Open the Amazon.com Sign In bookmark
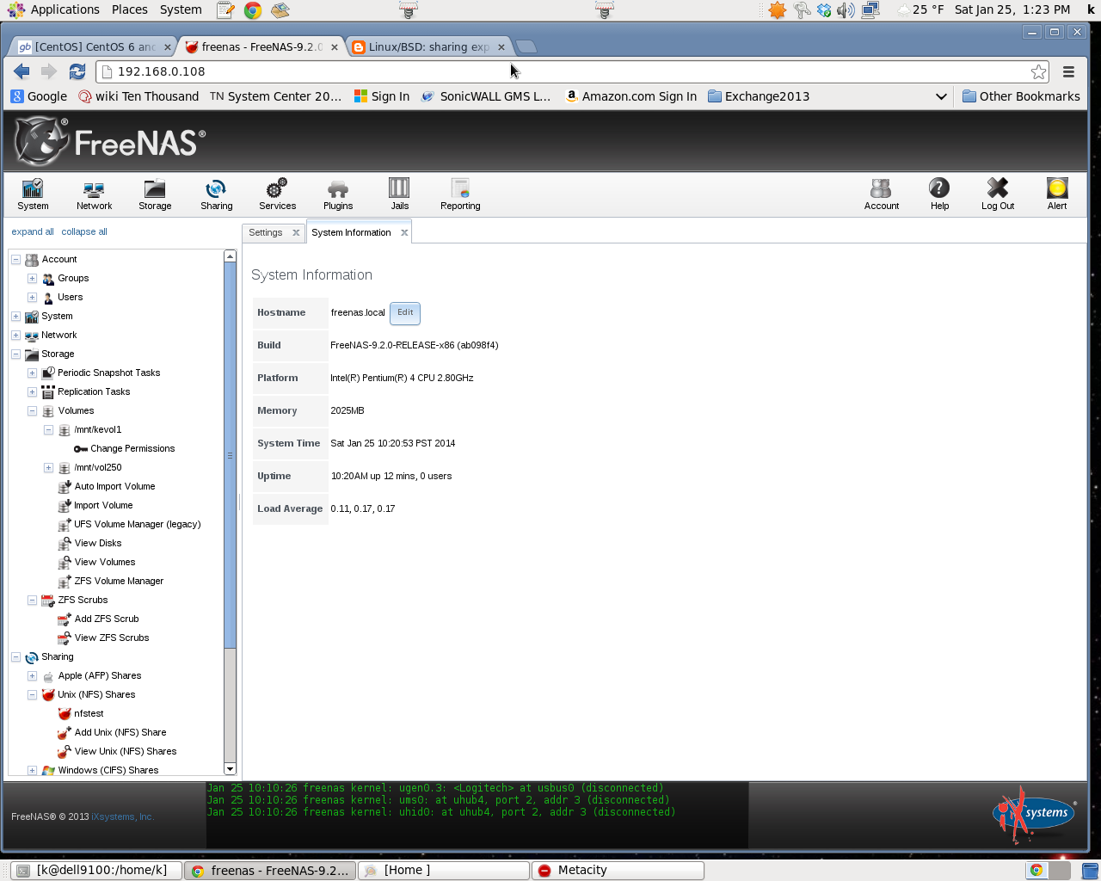This screenshot has height=881, width=1101. (630, 96)
